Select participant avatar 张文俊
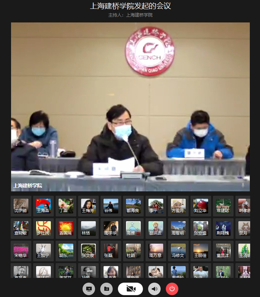The image size is (260, 297). 89,251
